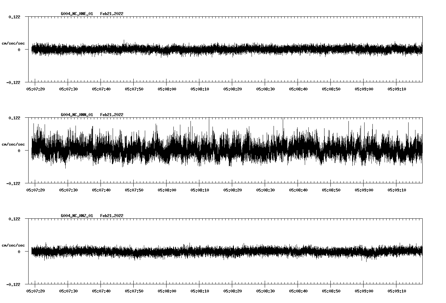Select 05:08:20 time label under HNN plot

(x=233, y=190)
